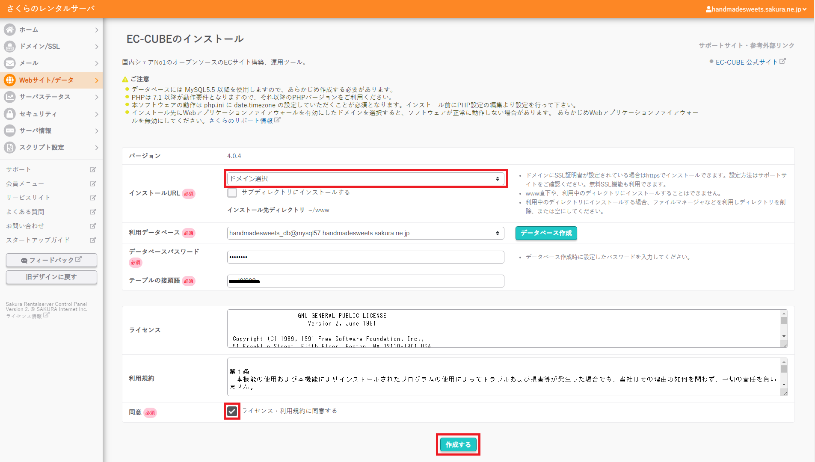
Task: Open the サーバ情報 menu item
Action: (x=51, y=130)
